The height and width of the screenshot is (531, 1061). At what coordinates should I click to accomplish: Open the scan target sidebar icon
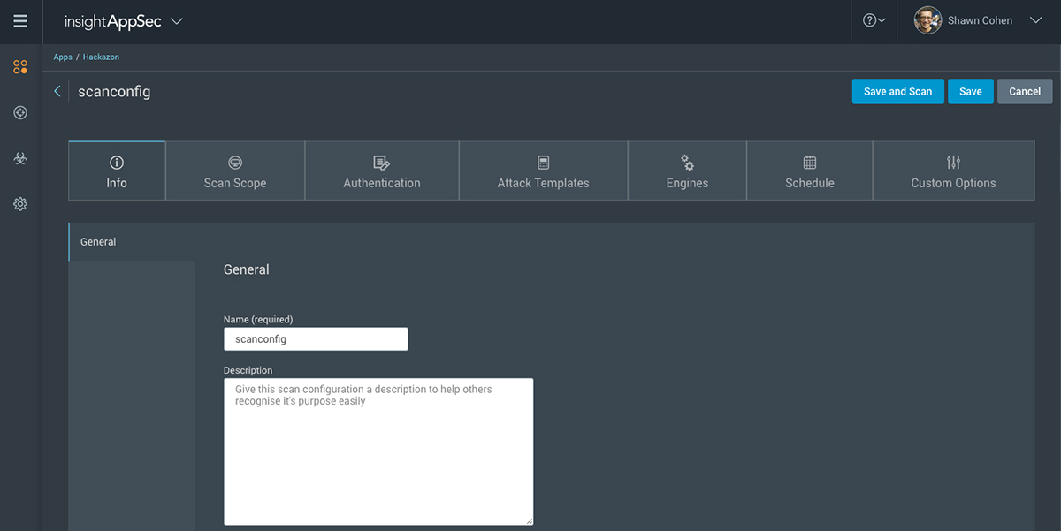pos(20,112)
